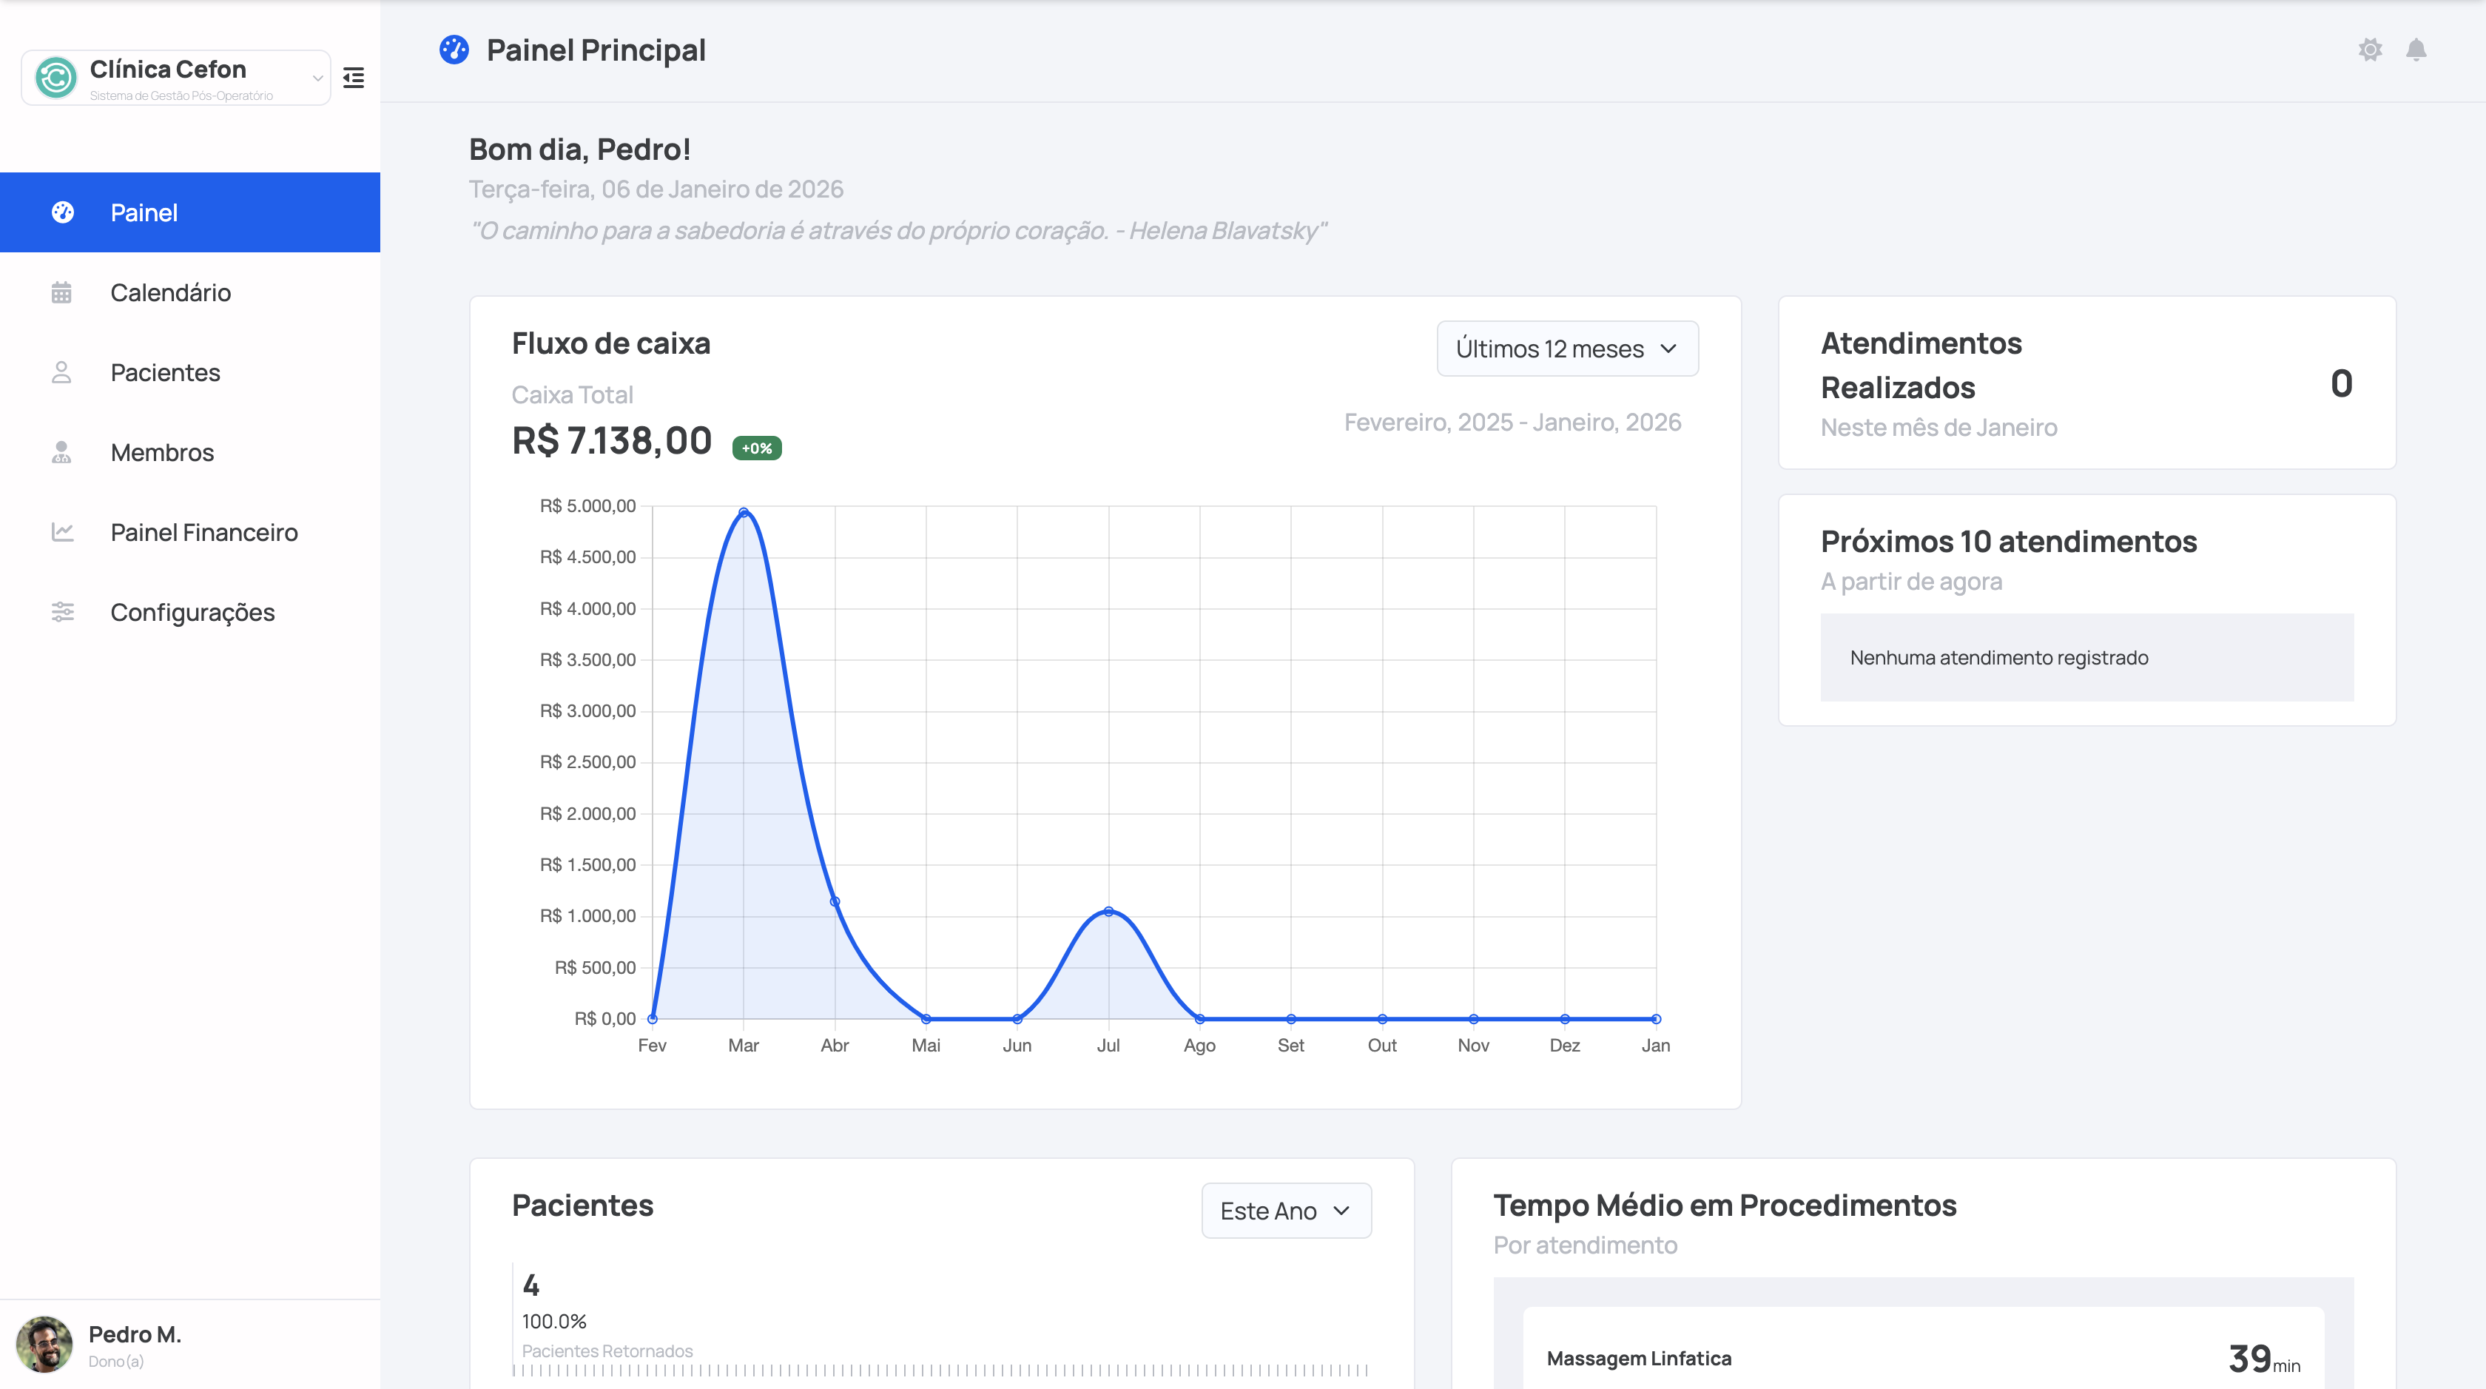The width and height of the screenshot is (2486, 1389).
Task: Open the Painel Financeiro menu item
Action: [x=203, y=532]
